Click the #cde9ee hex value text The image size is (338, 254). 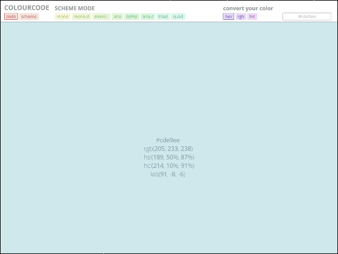[168, 140]
